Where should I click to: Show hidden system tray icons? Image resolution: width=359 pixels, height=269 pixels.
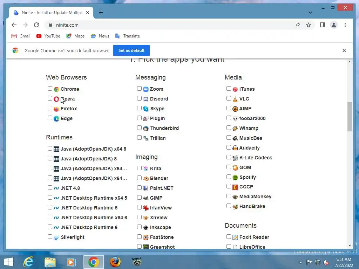[x=300, y=262]
